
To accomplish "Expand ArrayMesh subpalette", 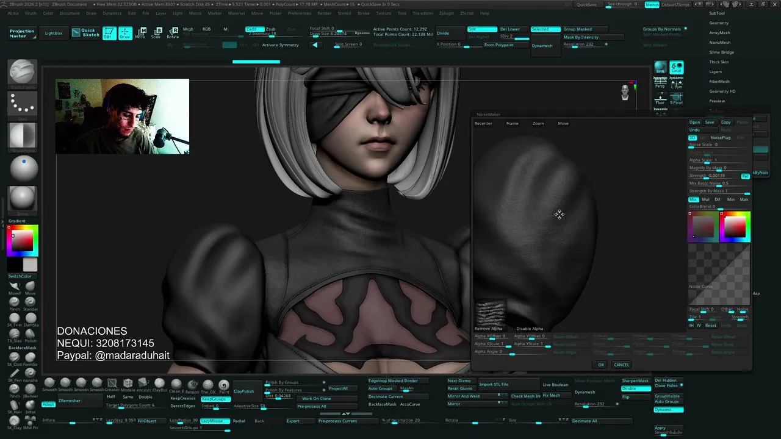I will [x=719, y=33].
